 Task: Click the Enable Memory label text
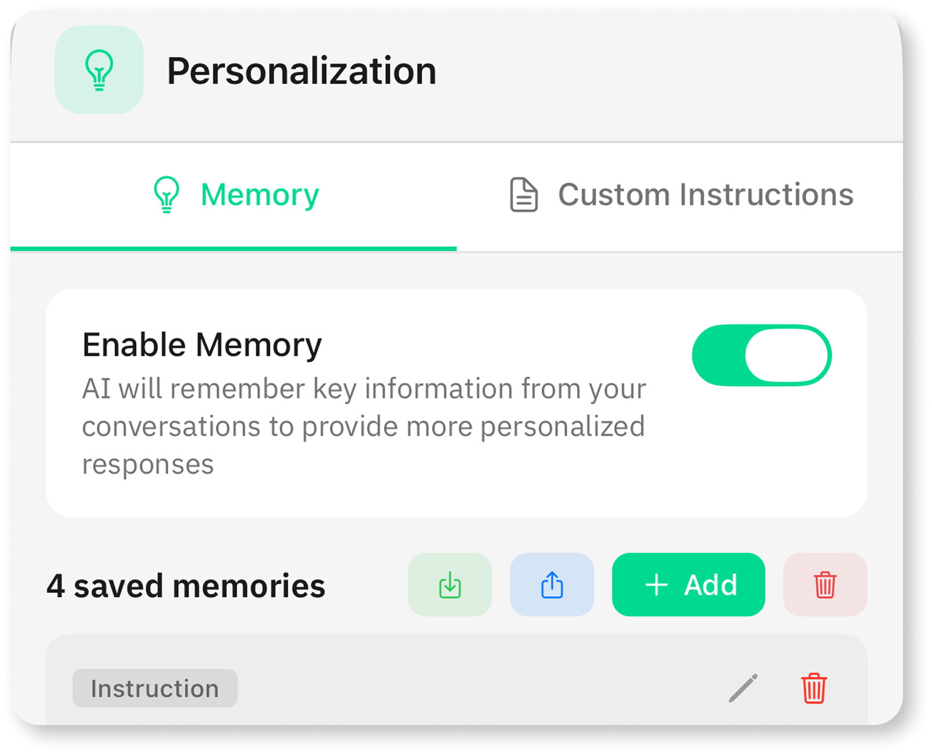point(202,345)
